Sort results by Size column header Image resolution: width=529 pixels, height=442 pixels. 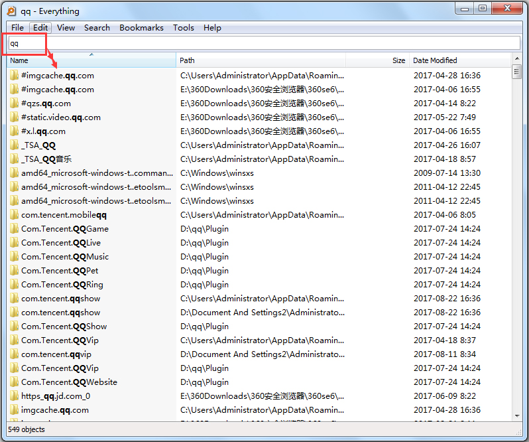point(377,60)
